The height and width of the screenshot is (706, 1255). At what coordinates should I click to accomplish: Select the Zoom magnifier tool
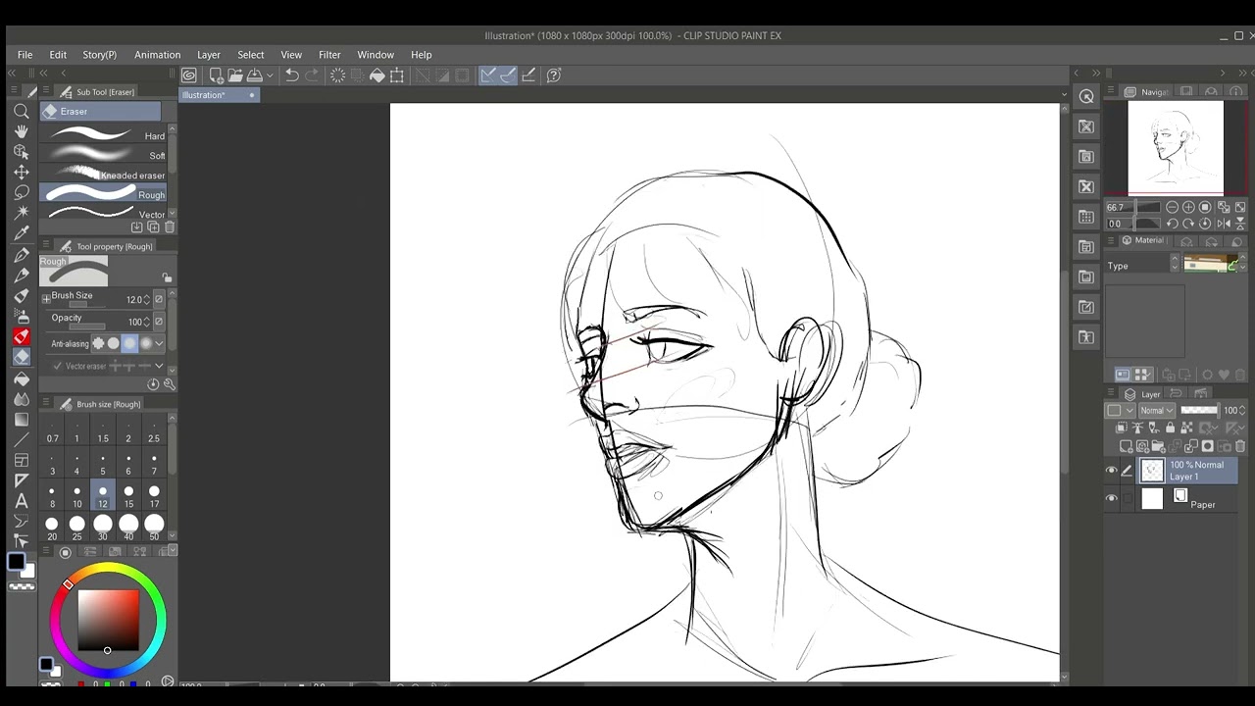point(22,111)
